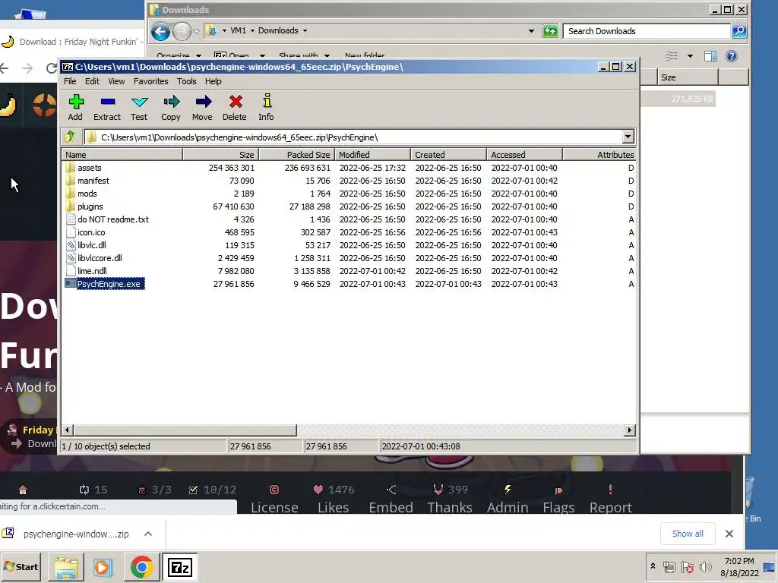Viewport: 778px width, 583px height.
Task: Sort by the Created column header
Action: pyautogui.click(x=448, y=155)
